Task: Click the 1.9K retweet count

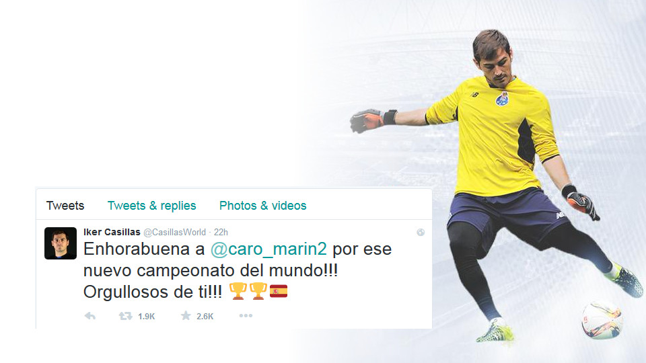Action: point(146,317)
